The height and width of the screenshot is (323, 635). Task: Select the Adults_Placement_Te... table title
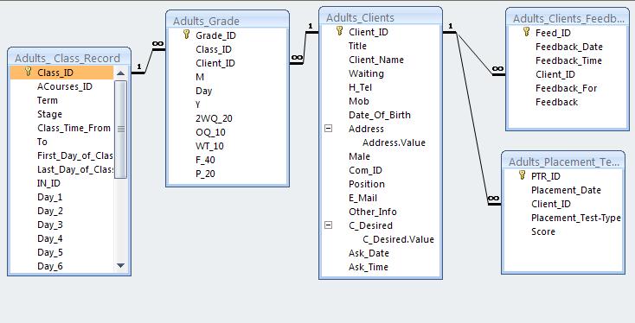[564, 161]
